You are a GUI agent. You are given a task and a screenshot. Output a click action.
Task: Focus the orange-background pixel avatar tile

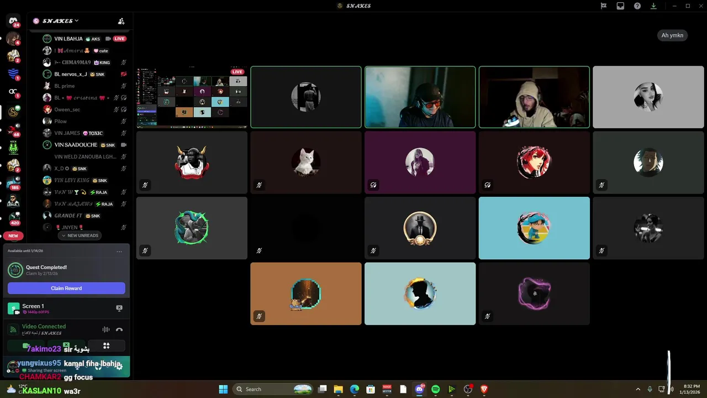(x=306, y=294)
